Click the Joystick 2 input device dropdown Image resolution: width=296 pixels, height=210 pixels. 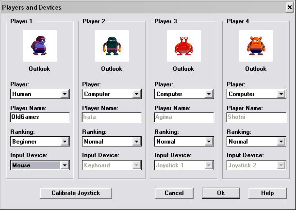256,165
